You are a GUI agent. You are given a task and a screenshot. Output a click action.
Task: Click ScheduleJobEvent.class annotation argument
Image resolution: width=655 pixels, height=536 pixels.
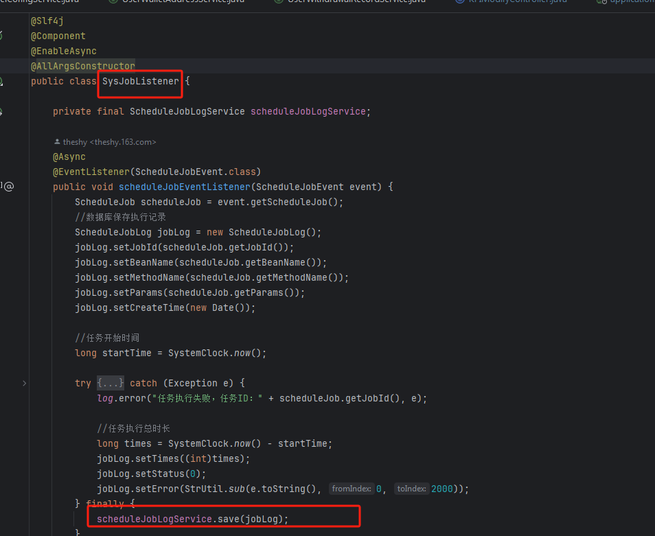(196, 172)
